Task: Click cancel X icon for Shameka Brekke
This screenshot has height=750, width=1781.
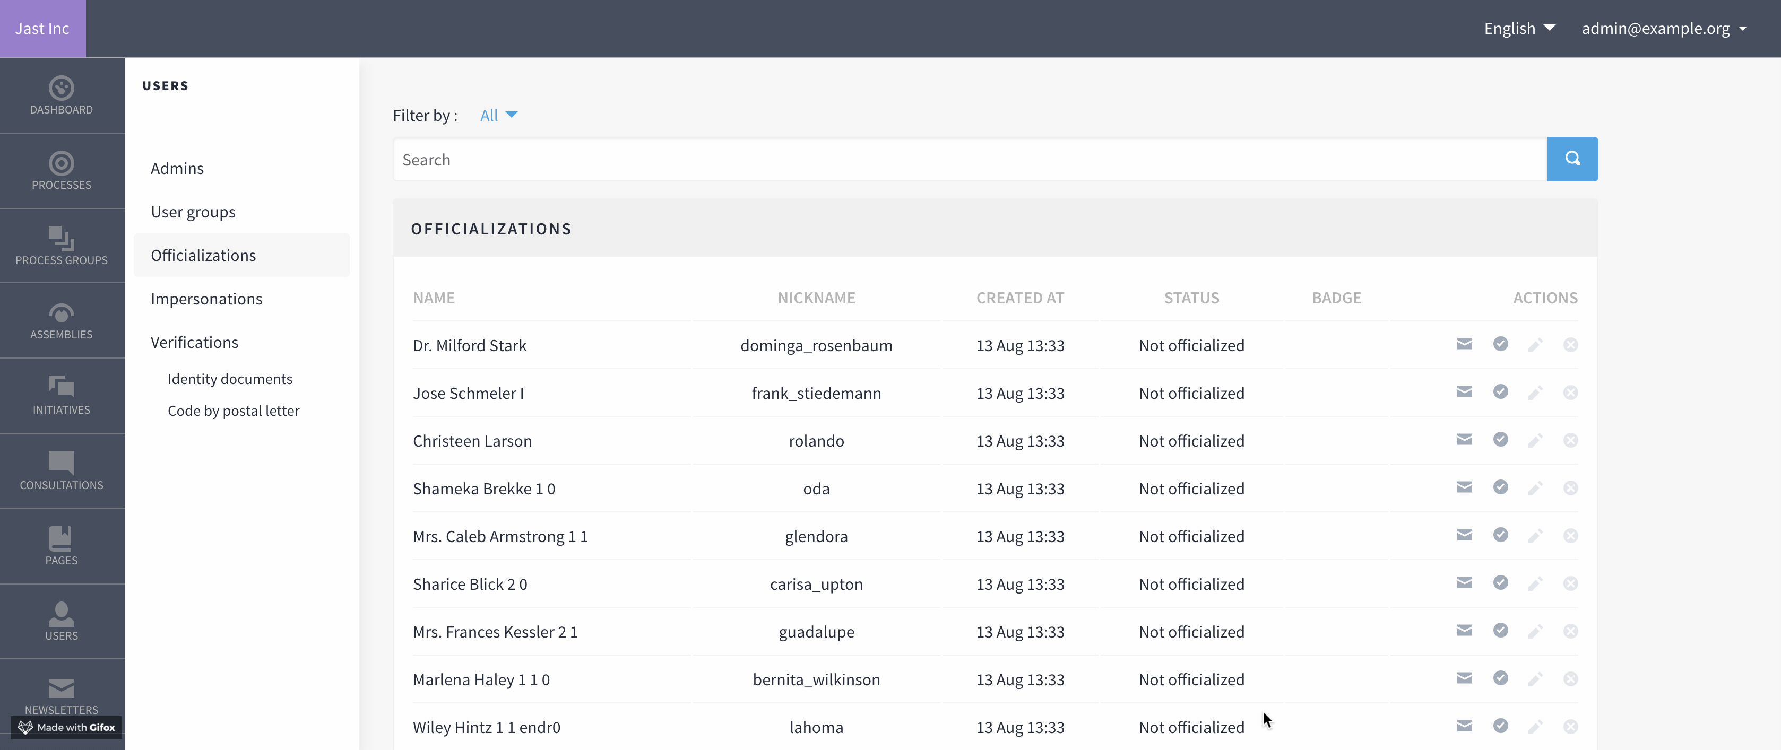Action: 1570,488
